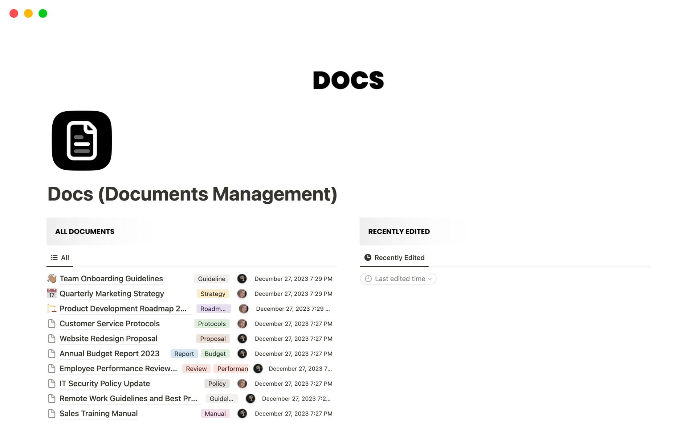Viewport: 697px width, 435px height.
Task: Toggle the All list view filter
Action: coord(60,258)
